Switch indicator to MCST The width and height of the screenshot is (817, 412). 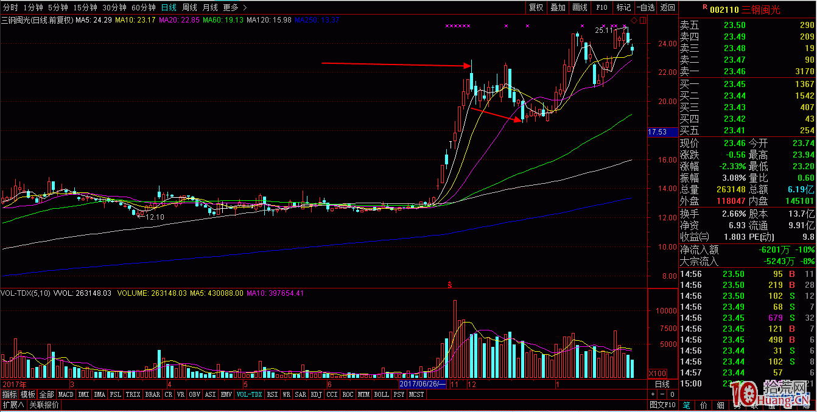[x=416, y=394]
